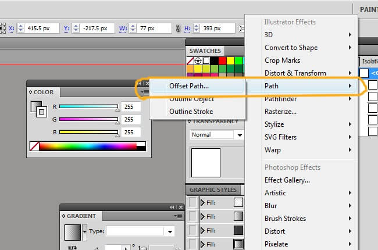This screenshot has height=250, width=378.
Task: Click the constrain width and height link icon
Action: [177, 28]
